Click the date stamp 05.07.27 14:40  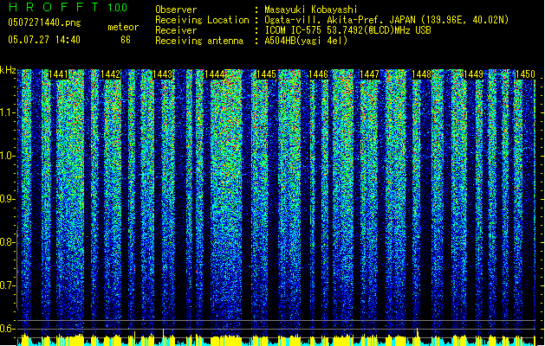tap(44, 40)
